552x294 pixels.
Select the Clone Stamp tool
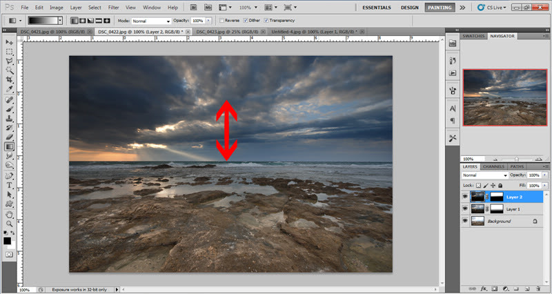click(9, 119)
